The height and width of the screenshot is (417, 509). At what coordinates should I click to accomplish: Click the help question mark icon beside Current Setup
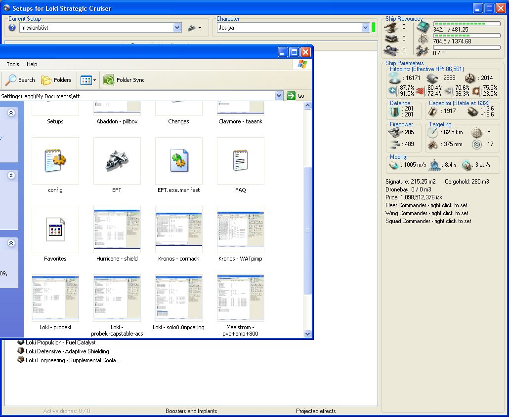point(12,28)
